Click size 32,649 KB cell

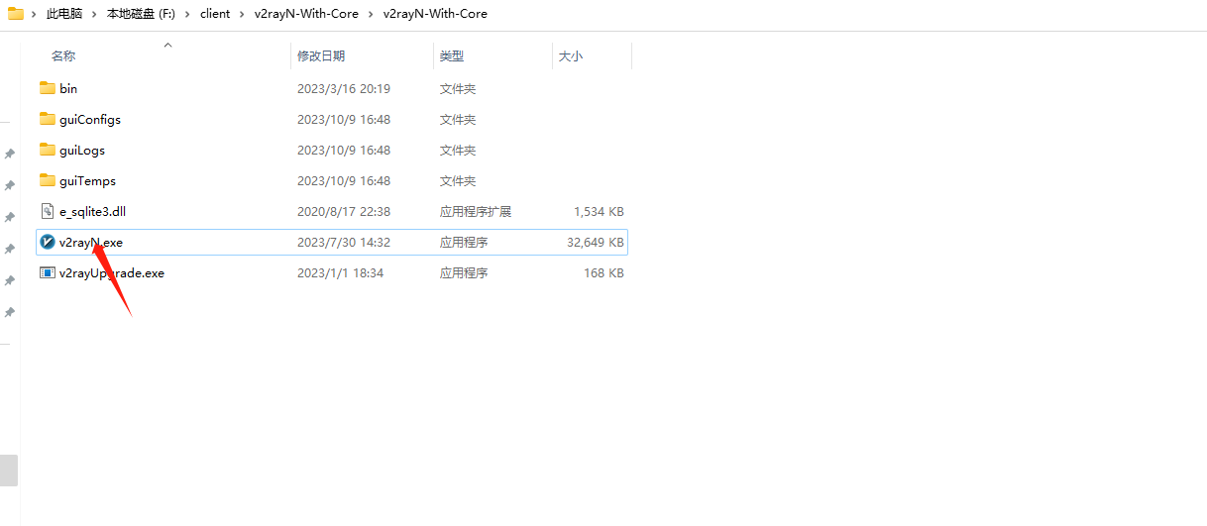click(x=596, y=242)
